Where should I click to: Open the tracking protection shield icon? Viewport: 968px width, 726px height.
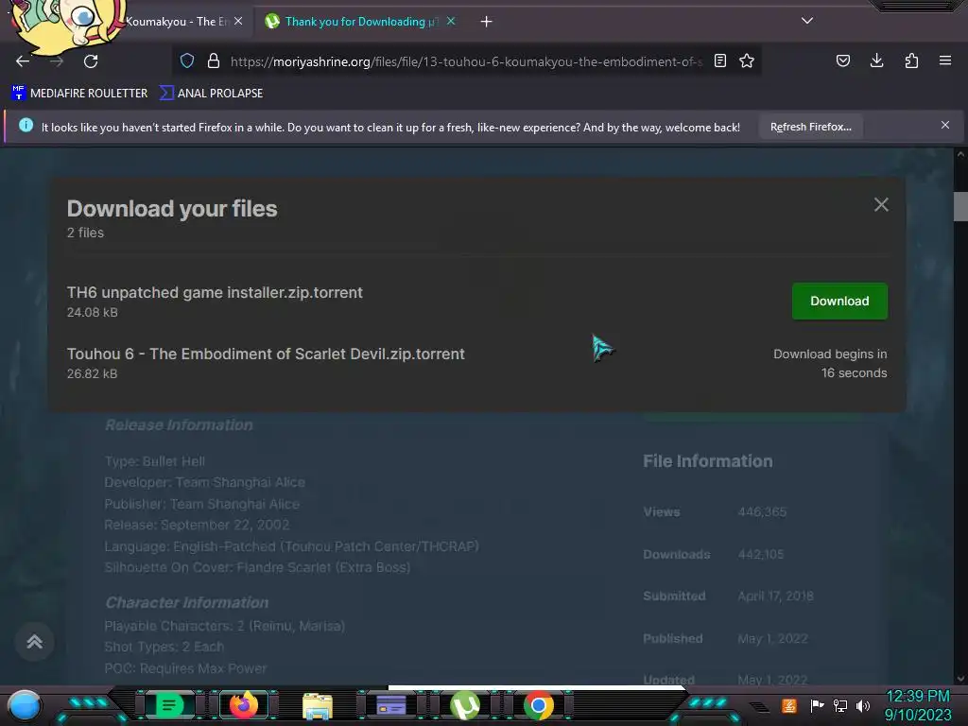[x=187, y=60]
